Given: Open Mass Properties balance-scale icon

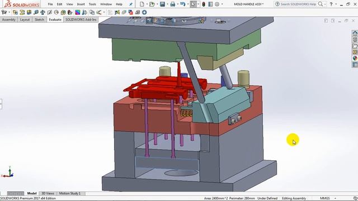Looking at the screenshot, I should tap(43, 12).
